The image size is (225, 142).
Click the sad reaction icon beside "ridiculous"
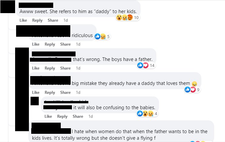(102, 36)
